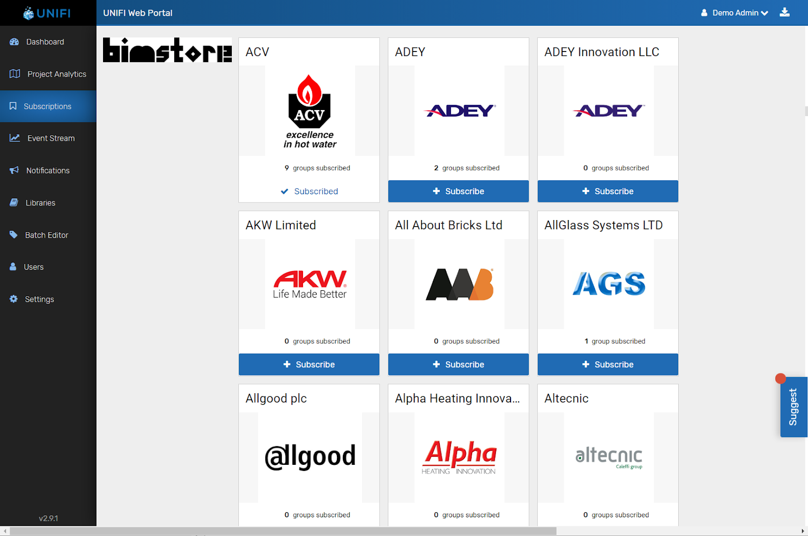Click the Subscriptions bookmark icon
Screen dimensions: 808x536
pyautogui.click(x=13, y=106)
